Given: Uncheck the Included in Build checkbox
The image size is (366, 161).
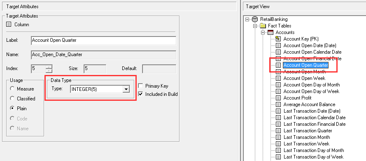Looking at the screenshot, I should click(x=140, y=94).
